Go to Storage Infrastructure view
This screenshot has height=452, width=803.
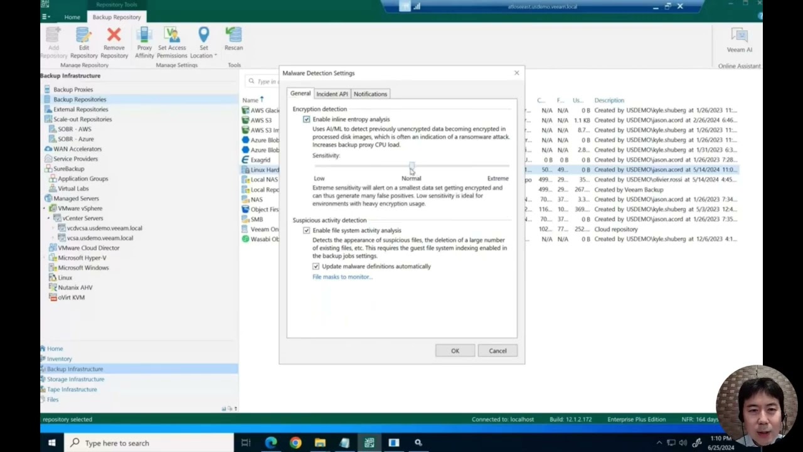point(75,379)
